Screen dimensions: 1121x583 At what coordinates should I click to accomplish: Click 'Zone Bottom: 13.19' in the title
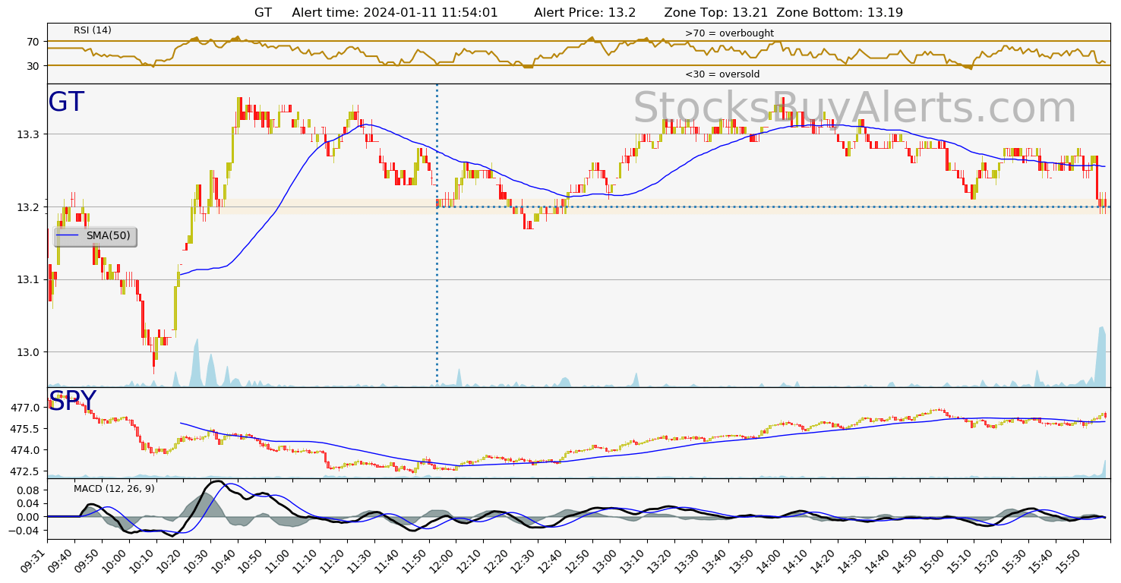(839, 12)
